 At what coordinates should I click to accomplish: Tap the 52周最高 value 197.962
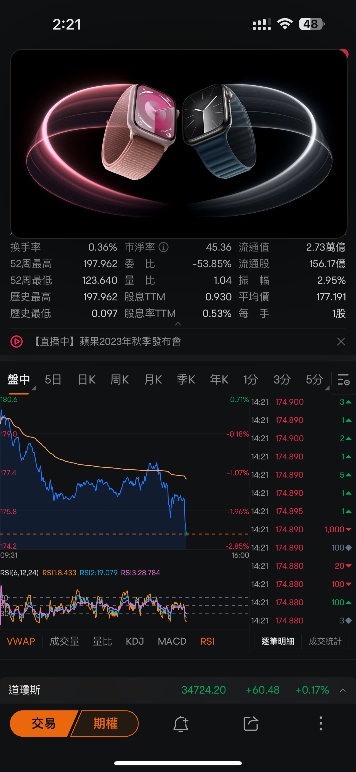click(x=100, y=264)
